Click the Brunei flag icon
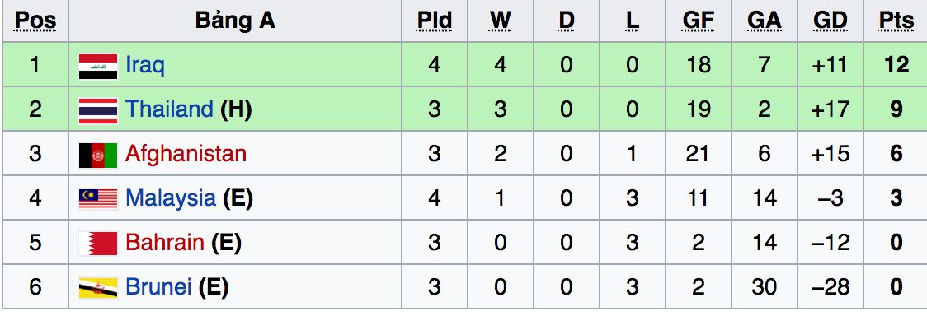 98,288
